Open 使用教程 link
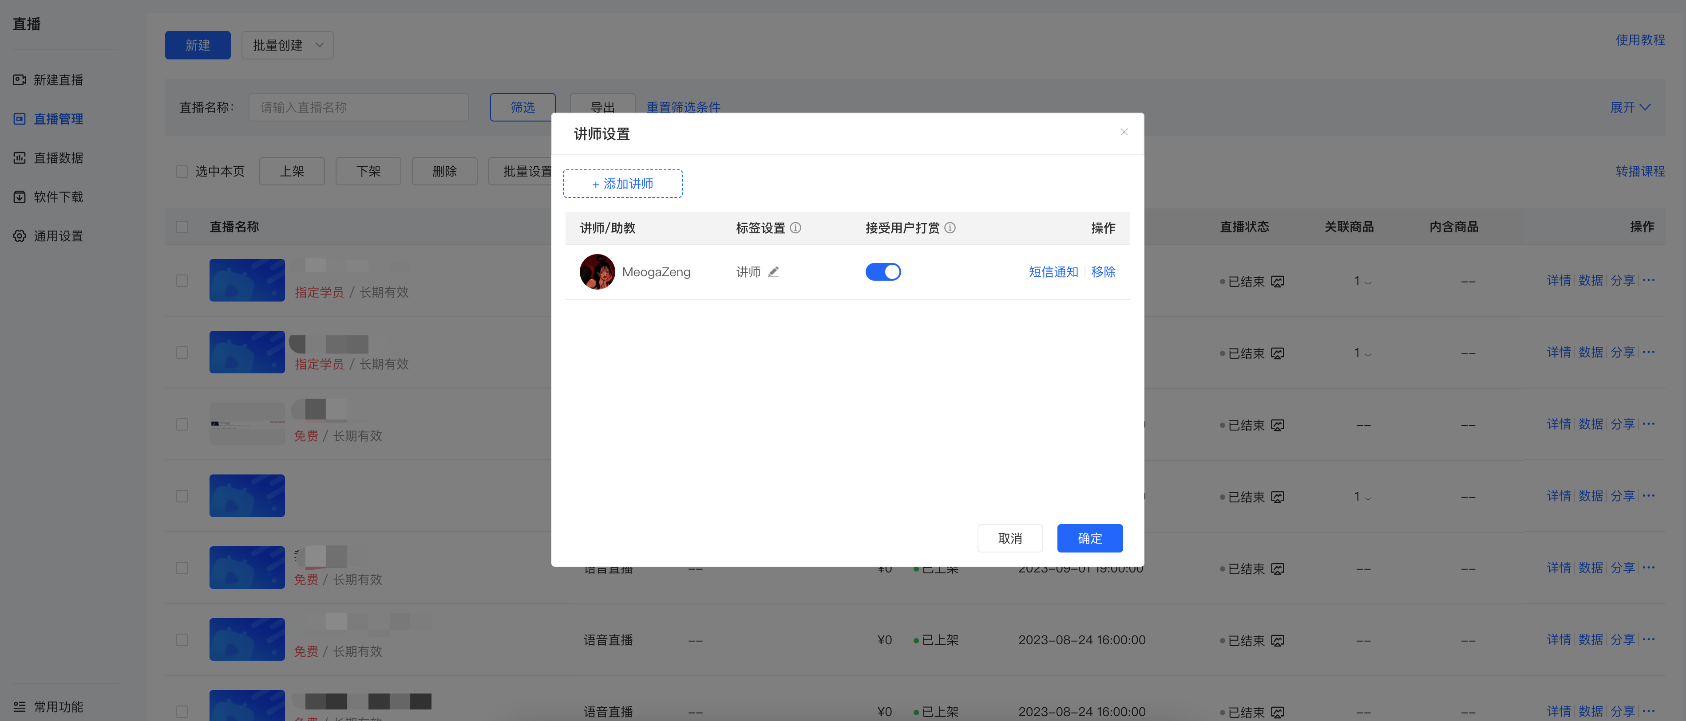 point(1640,40)
